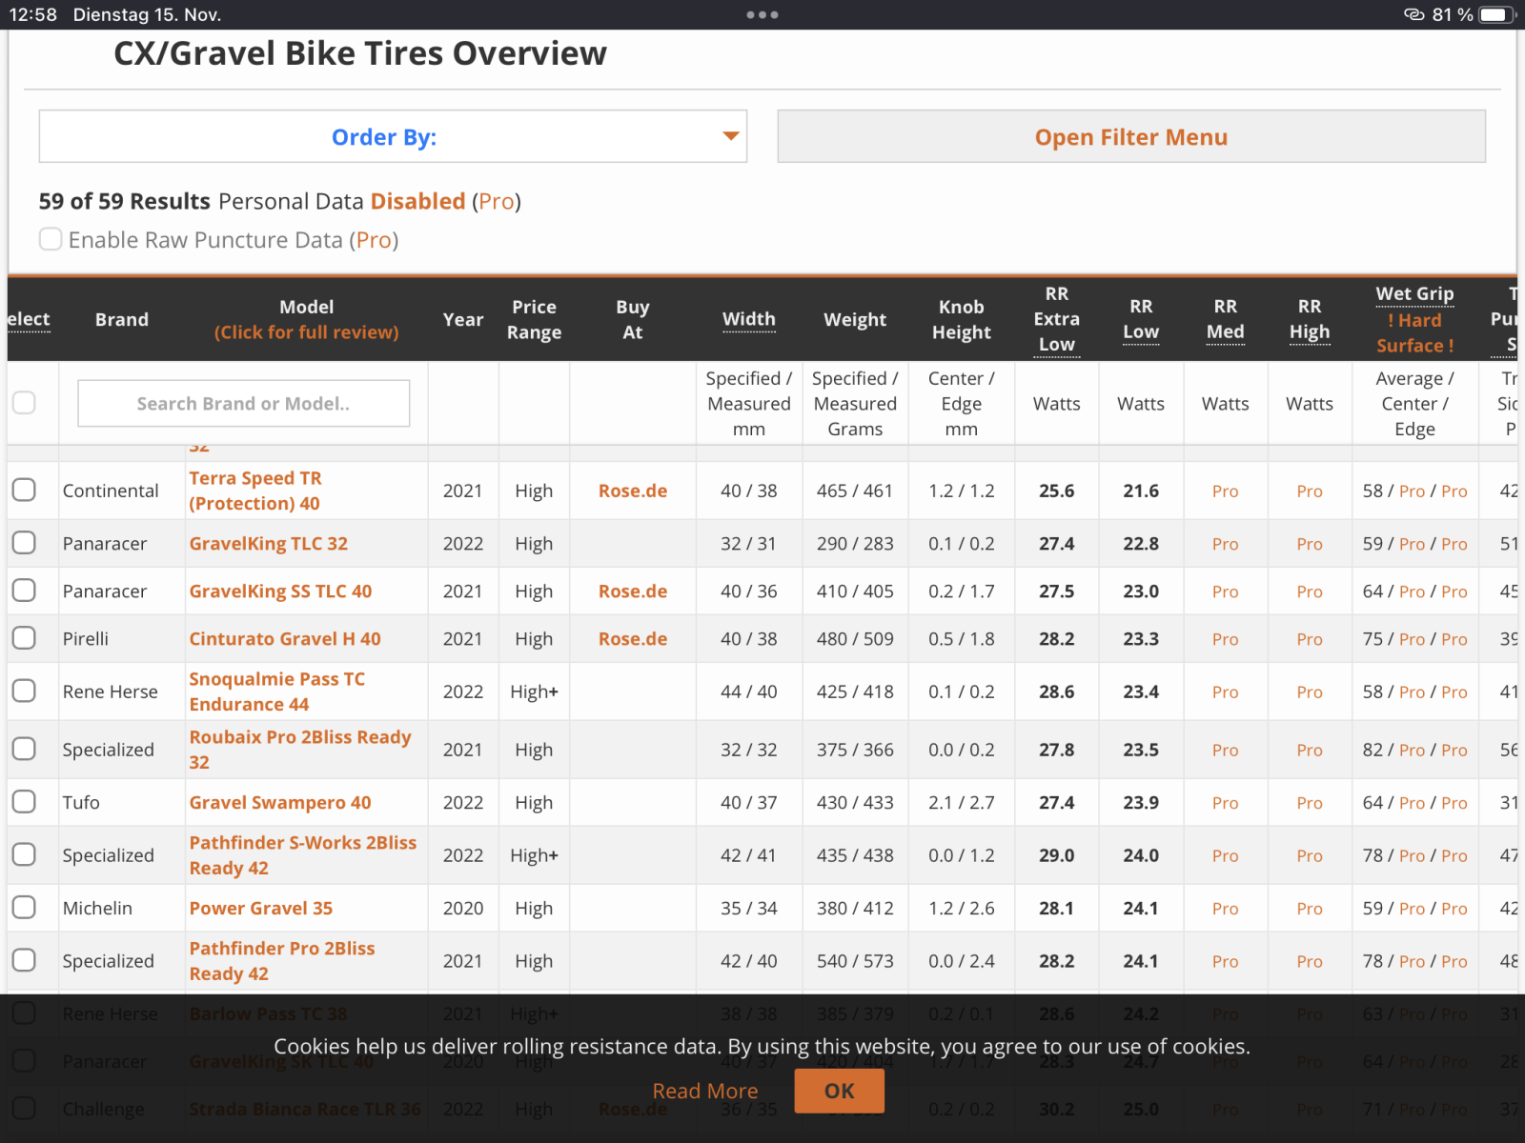Open GravelKing SS TLC 40 review

pyautogui.click(x=280, y=591)
